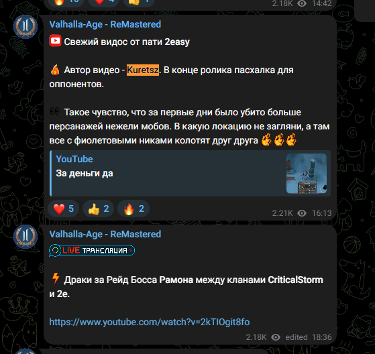Open the youtube.com/watch?v=2kTIOgit8fo link
Viewport: 375px width, 354px height.
150,322
